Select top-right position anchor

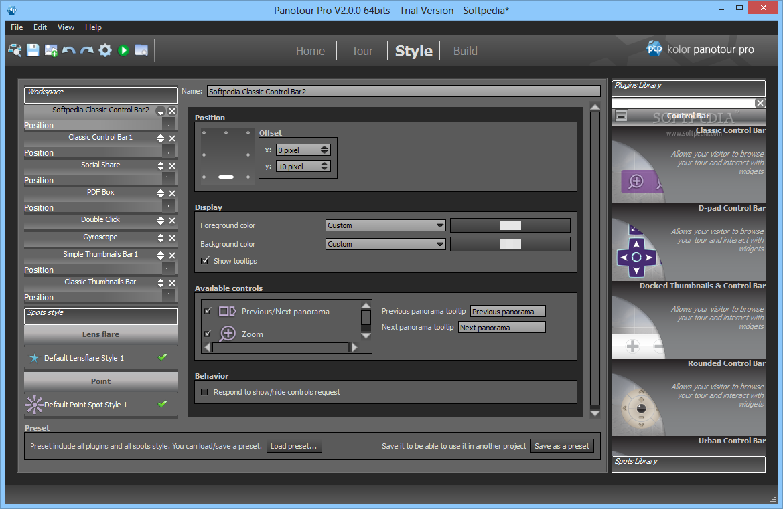pyautogui.click(x=248, y=132)
